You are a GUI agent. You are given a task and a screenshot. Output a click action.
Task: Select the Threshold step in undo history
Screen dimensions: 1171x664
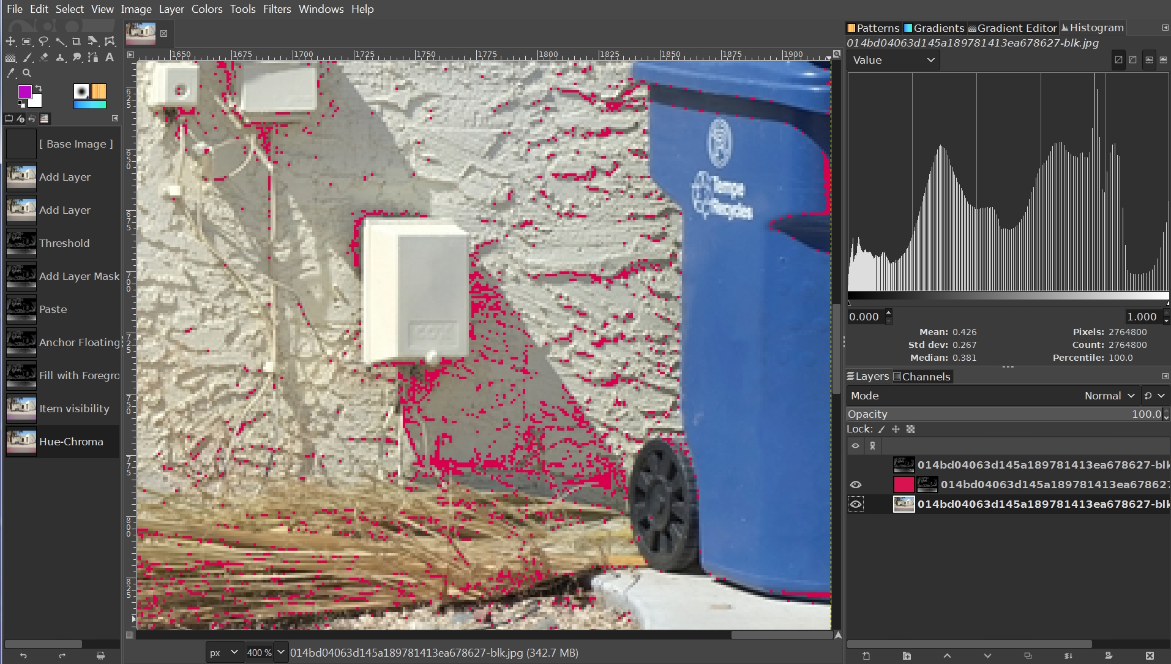[x=64, y=243]
